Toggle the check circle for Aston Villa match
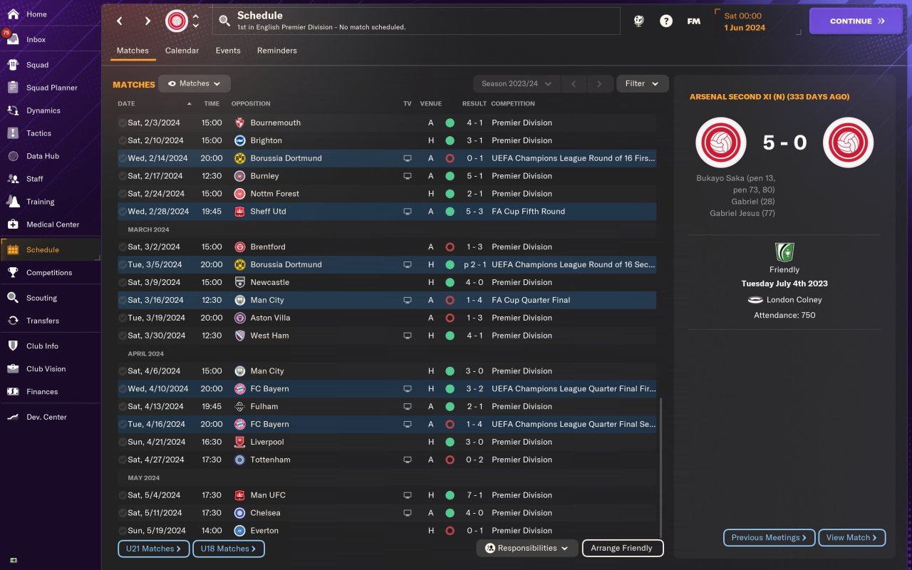This screenshot has width=912, height=570. tap(123, 318)
